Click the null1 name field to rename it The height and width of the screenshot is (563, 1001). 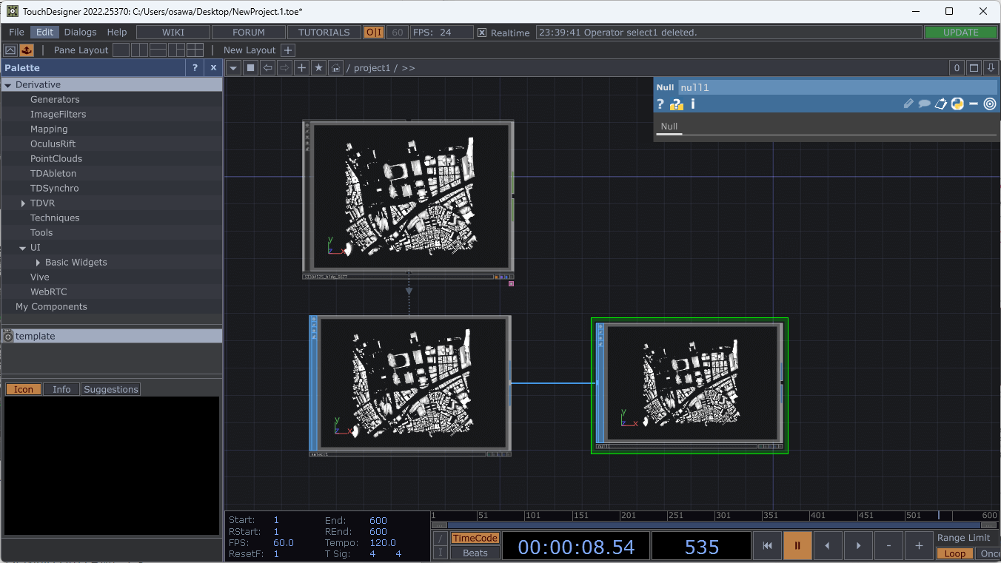coord(694,87)
